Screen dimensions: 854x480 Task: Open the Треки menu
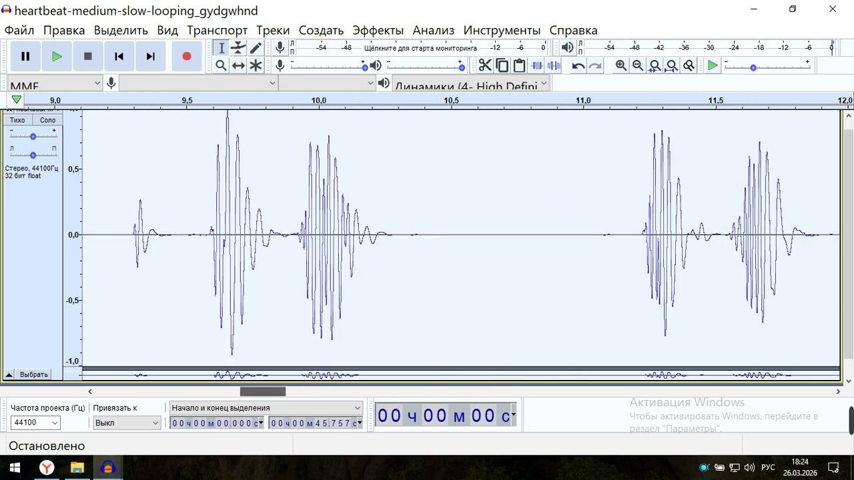coord(273,30)
